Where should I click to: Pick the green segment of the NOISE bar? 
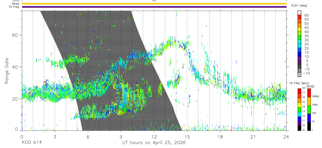(309, 110)
